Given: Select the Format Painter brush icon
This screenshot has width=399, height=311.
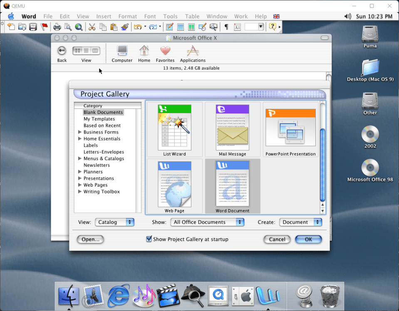Looking at the screenshot, I should (124, 27).
